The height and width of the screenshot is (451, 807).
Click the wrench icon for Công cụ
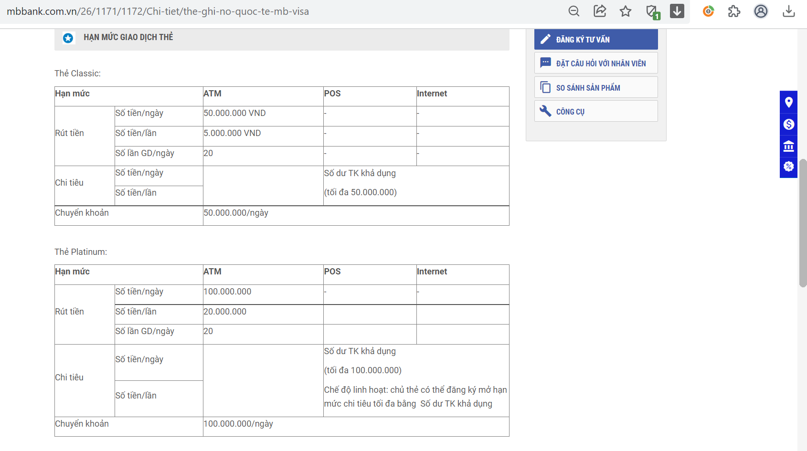(x=545, y=111)
